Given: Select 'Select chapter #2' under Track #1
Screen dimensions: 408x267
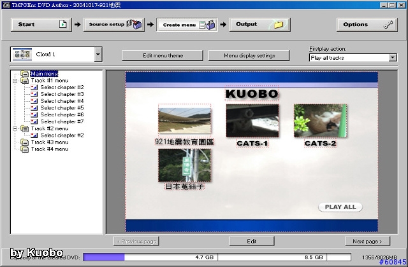Looking at the screenshot, I should click(62, 88).
